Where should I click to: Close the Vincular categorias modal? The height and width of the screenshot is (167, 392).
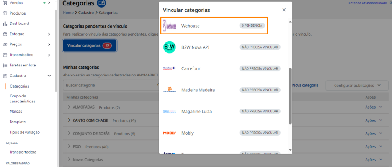[x=284, y=10]
